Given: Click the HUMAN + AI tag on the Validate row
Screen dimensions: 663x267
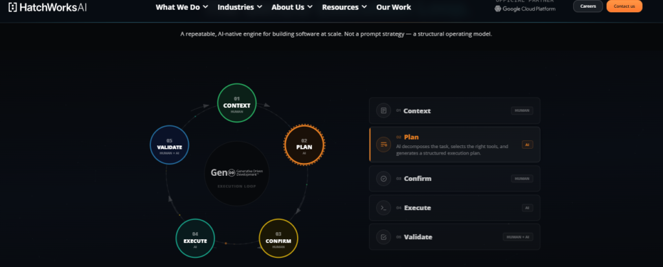Looking at the screenshot, I should pos(518,237).
